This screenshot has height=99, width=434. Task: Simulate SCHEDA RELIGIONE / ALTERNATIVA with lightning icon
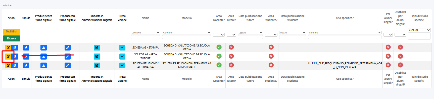[x=26, y=65]
